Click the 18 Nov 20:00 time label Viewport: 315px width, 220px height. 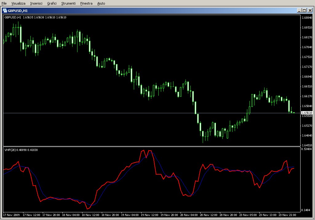coord(110,215)
